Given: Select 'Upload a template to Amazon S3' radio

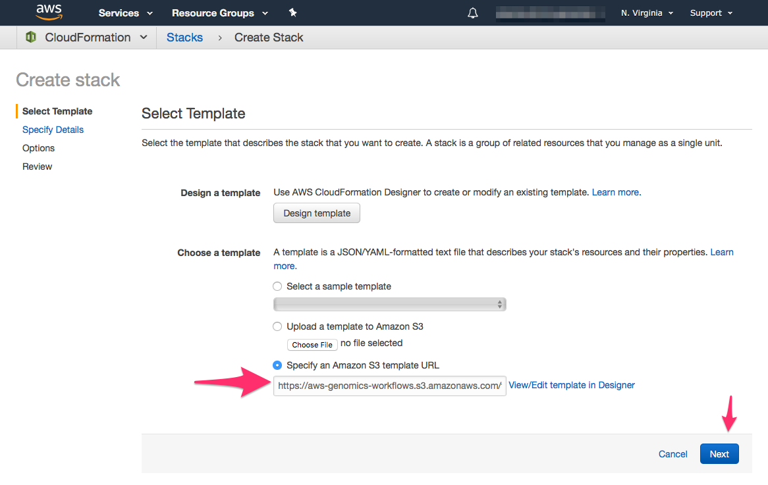Looking at the screenshot, I should pos(277,326).
